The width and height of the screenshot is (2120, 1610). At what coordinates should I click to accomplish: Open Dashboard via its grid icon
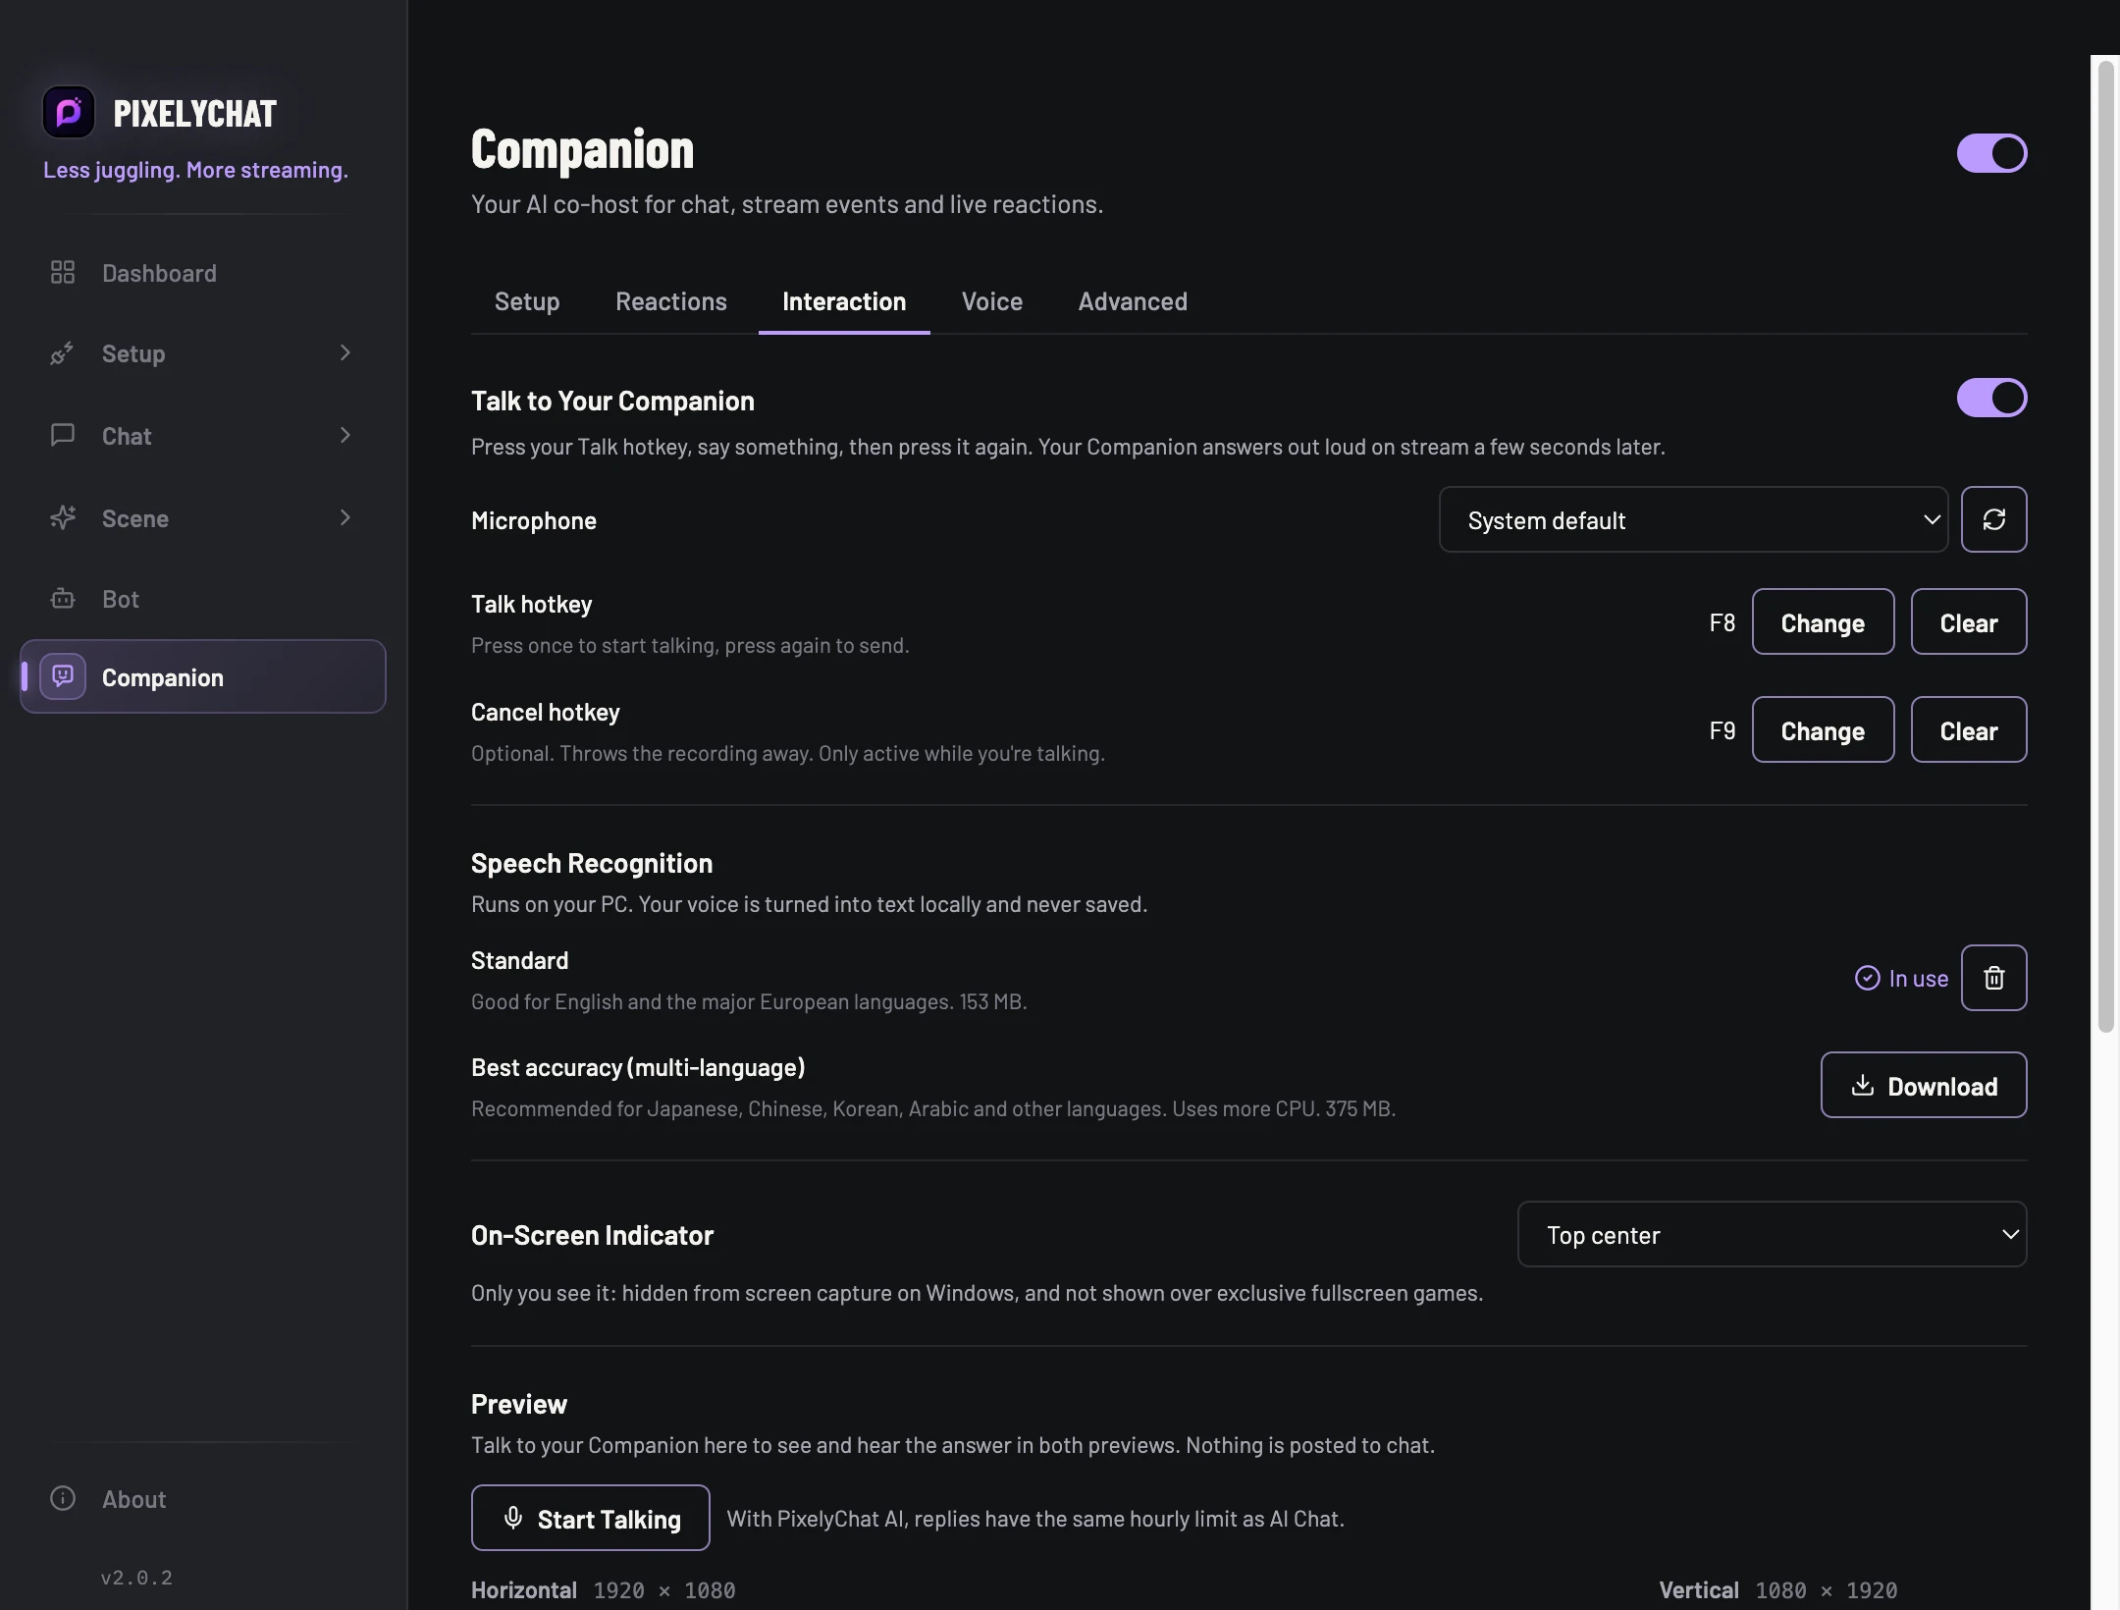[x=63, y=272]
